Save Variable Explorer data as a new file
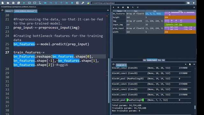The image size is (204, 115). click(x=123, y=7)
